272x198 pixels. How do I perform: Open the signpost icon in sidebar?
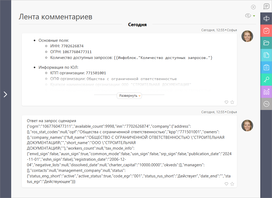pos(266,19)
